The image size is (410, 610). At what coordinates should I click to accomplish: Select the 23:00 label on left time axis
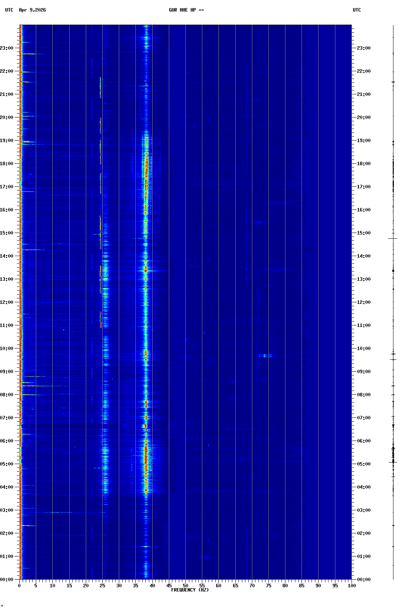pyautogui.click(x=7, y=48)
